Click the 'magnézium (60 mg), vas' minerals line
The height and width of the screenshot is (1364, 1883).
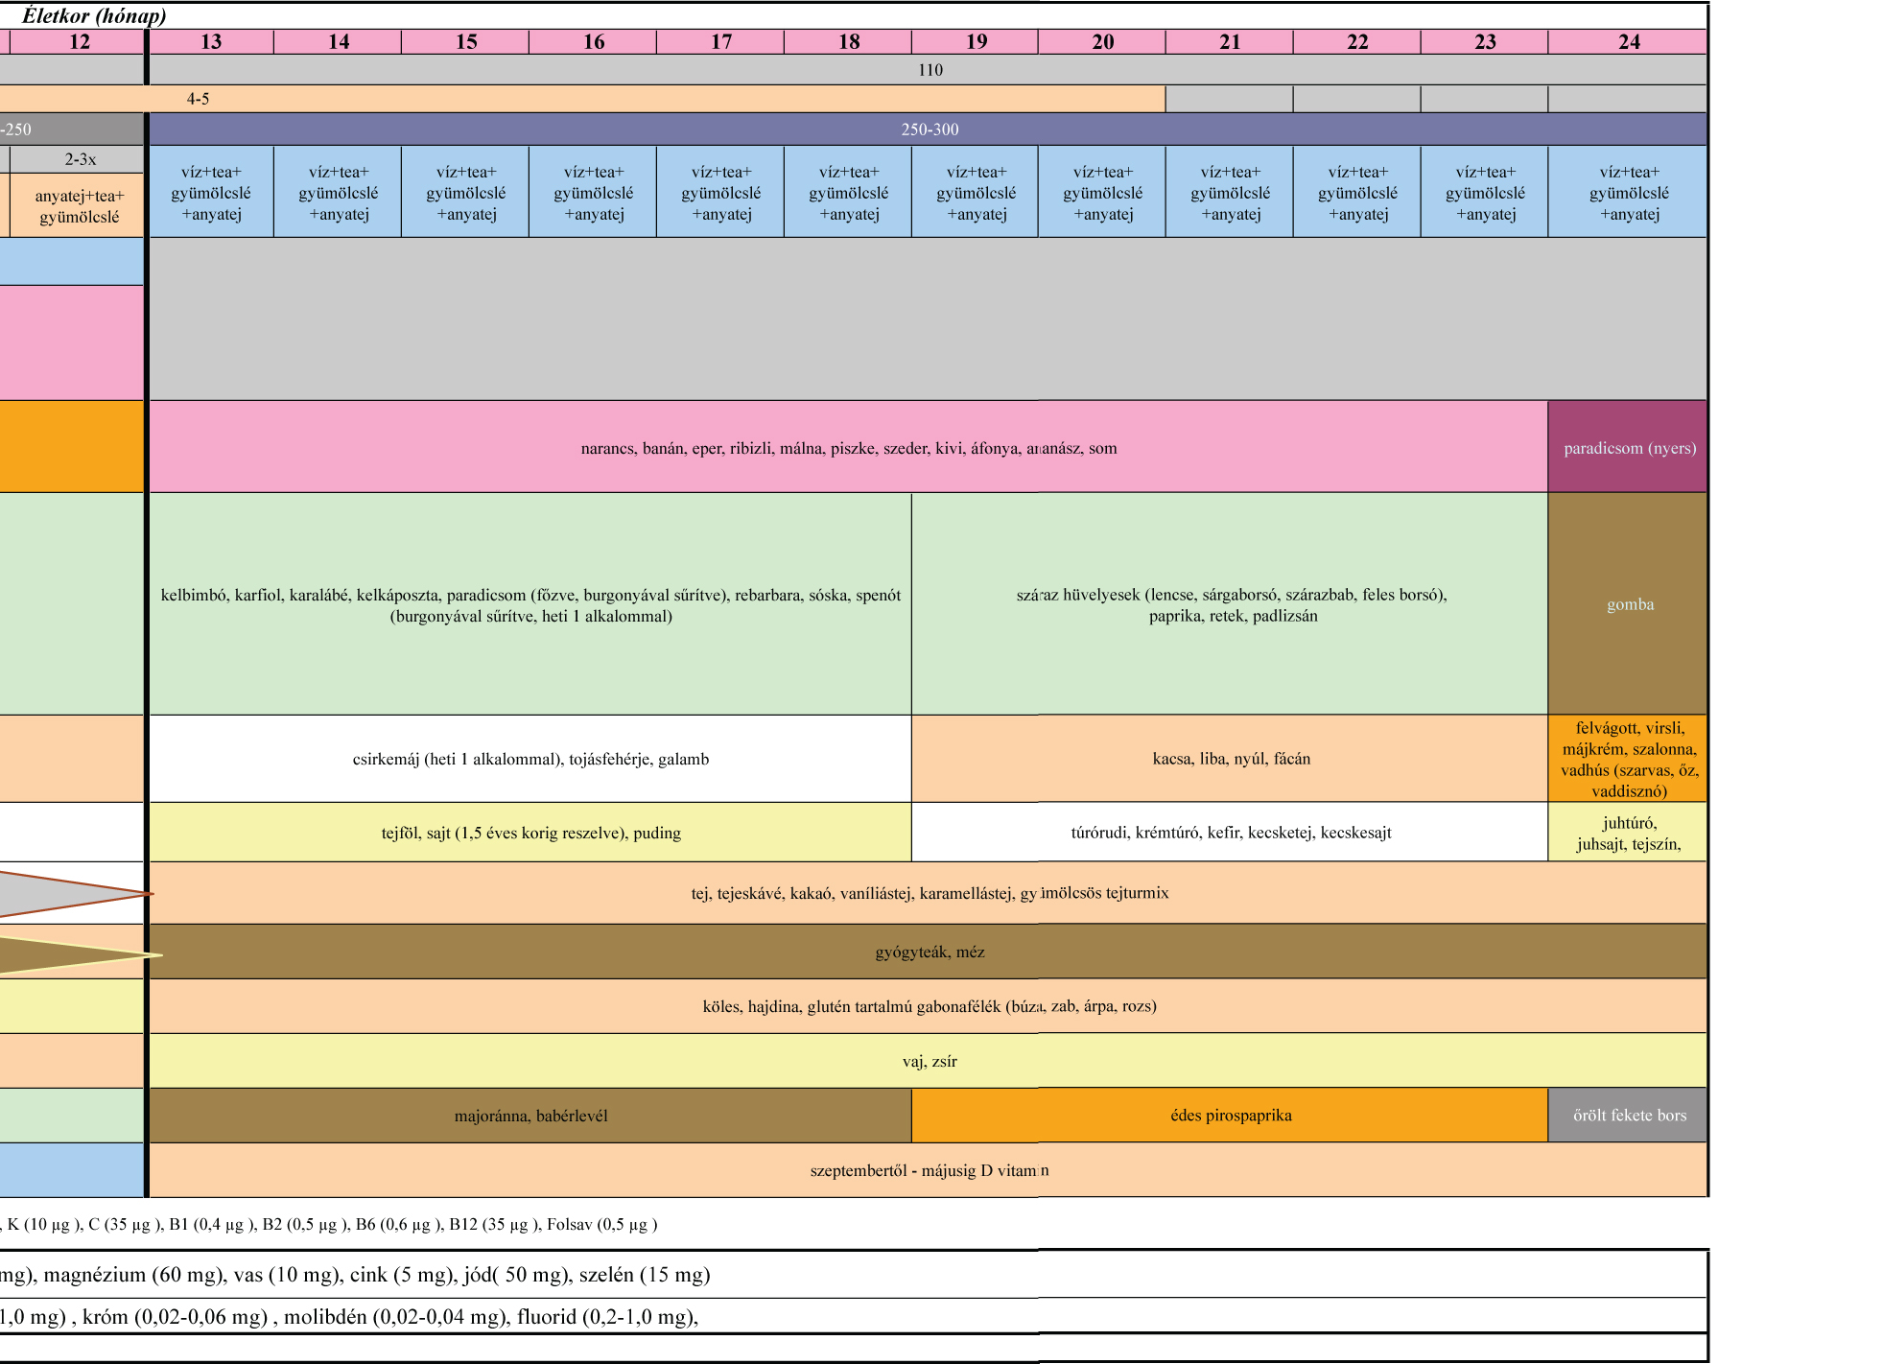tap(355, 1275)
